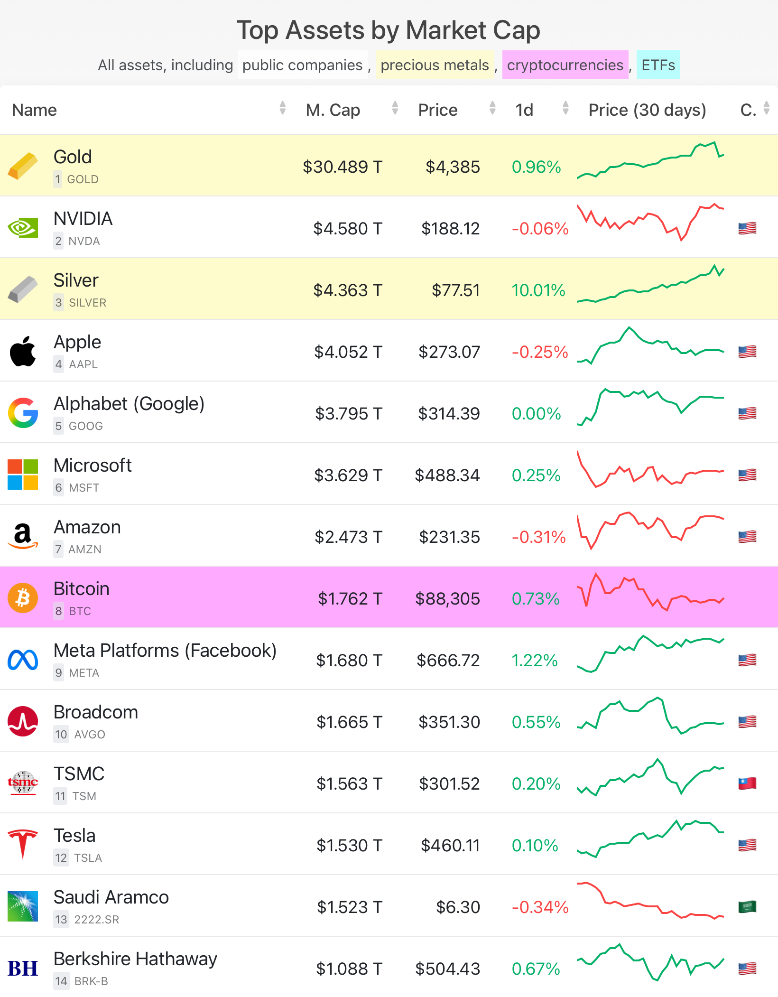Viewport: 778px width, 997px height.
Task: Open the ETFs category link
Action: pyautogui.click(x=658, y=65)
